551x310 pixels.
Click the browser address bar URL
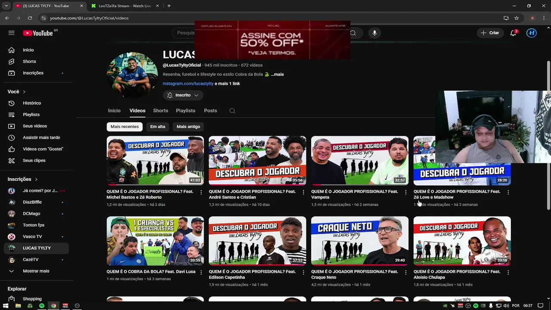[89, 18]
